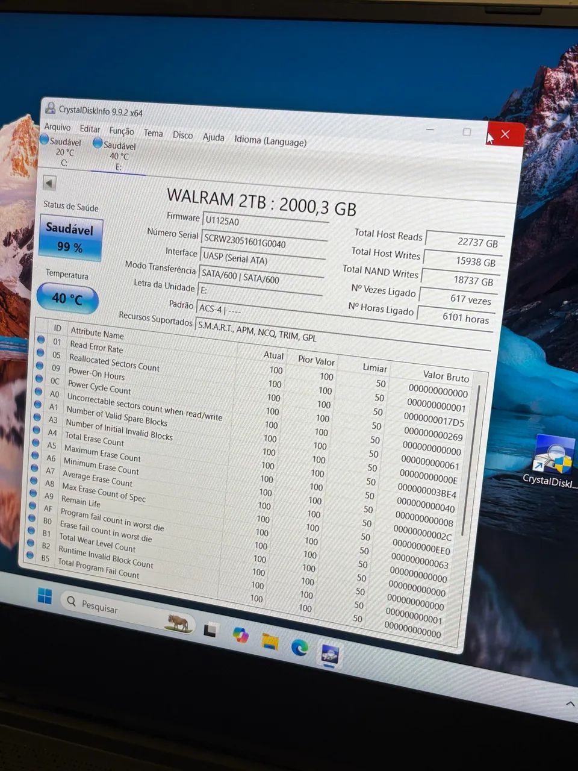
Task: Open the Editar menu
Action: [x=90, y=129]
